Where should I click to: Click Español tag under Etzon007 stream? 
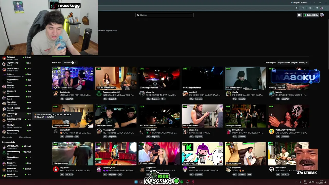tap(242, 174)
